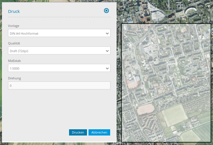The width and height of the screenshot is (213, 145).
Task: Close the Druck dialog with the X icon
Action: tap(106, 11)
